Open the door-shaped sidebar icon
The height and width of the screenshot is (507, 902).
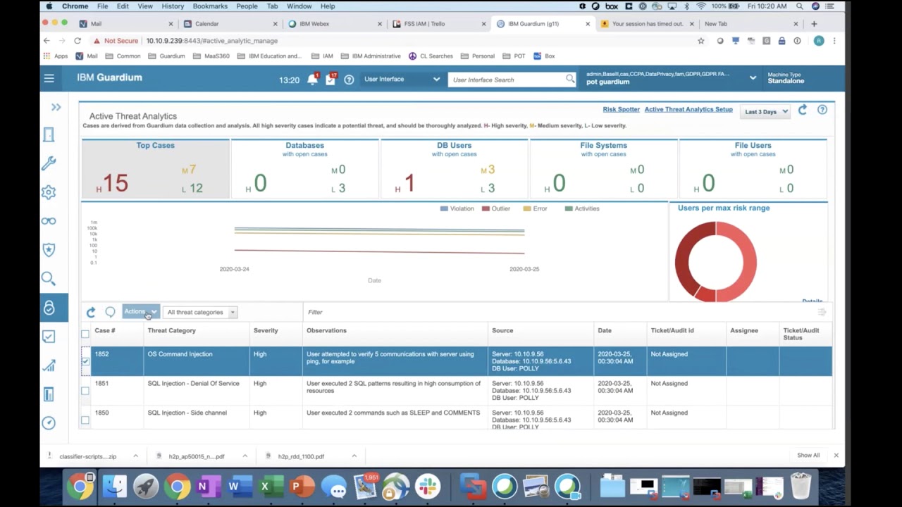[x=49, y=134]
